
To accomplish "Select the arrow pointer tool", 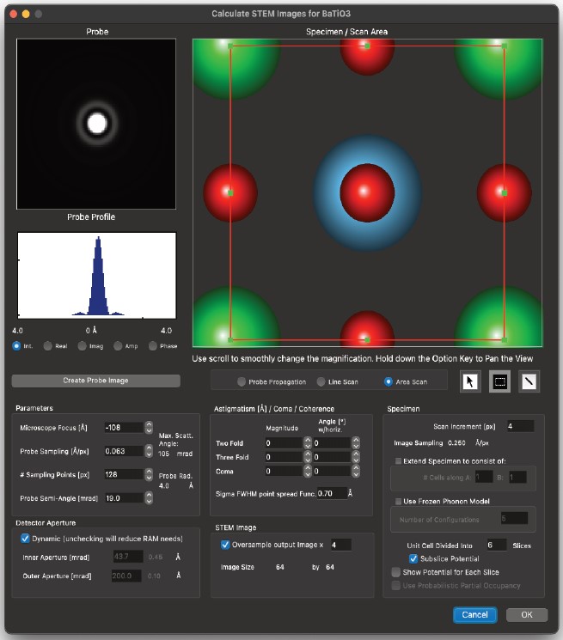I will 470,381.
